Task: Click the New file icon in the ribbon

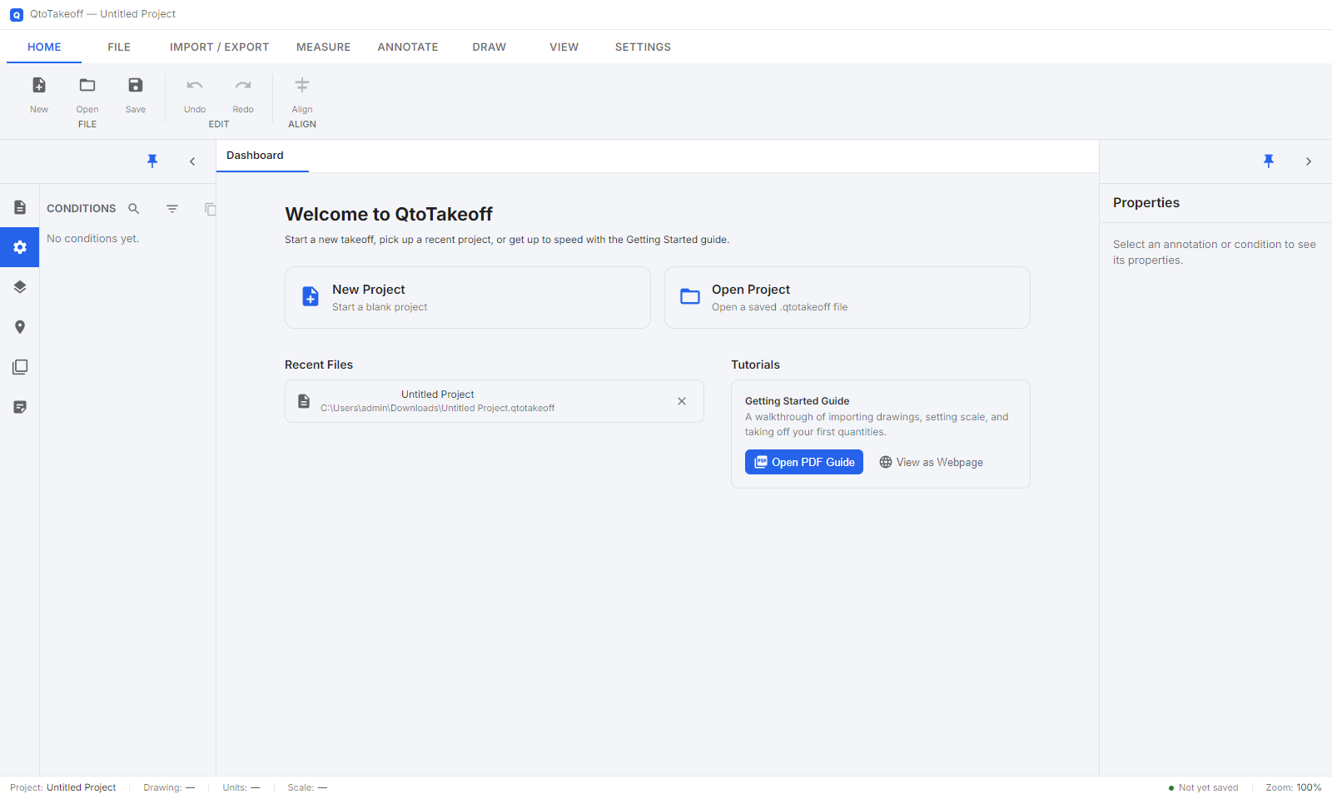Action: pos(39,85)
